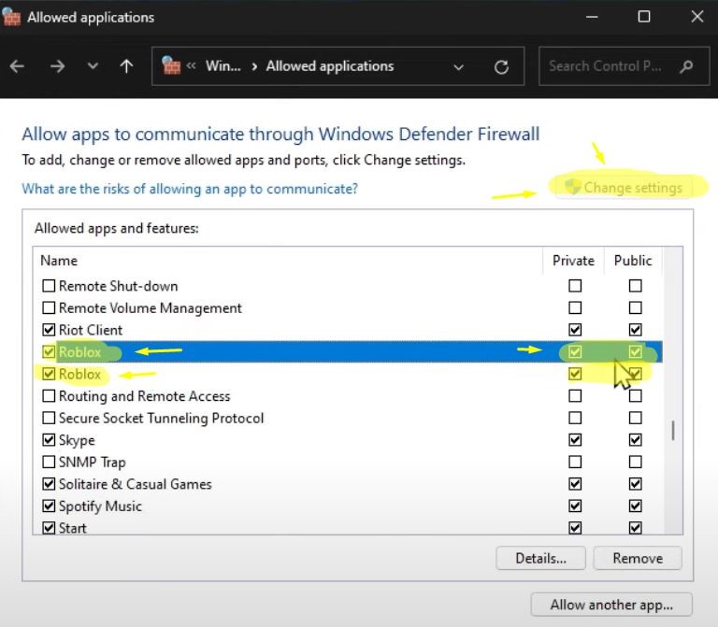Click the firewall icon in the title bar
This screenshot has width=718, height=627.
click(x=11, y=17)
